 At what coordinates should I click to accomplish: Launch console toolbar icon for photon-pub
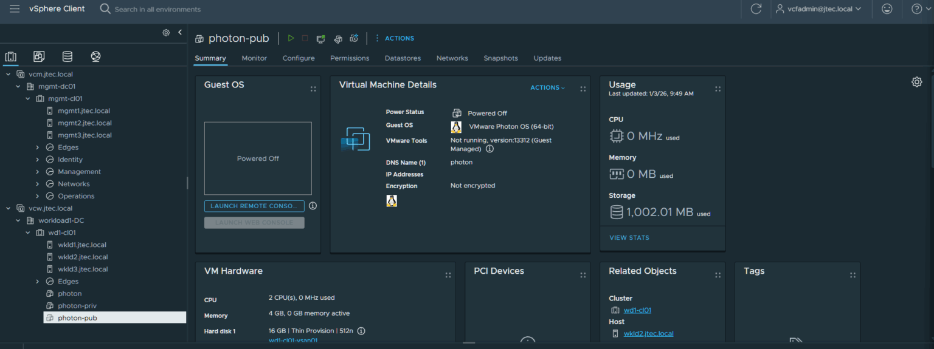[x=321, y=38]
